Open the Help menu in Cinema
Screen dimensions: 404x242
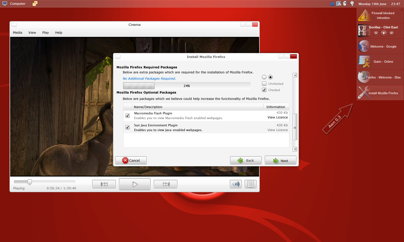59,32
